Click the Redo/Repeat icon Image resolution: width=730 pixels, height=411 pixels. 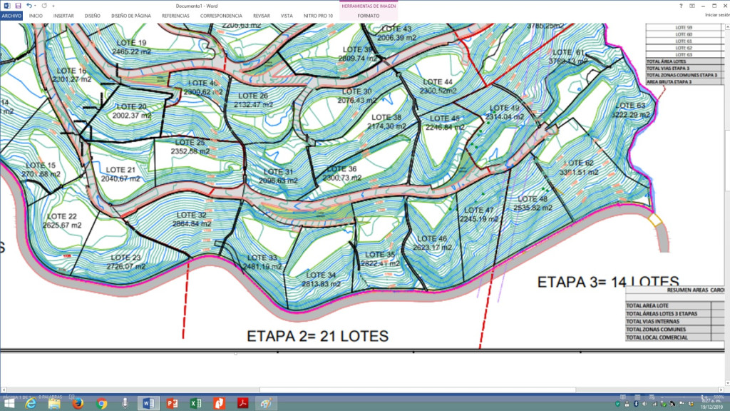[44, 6]
